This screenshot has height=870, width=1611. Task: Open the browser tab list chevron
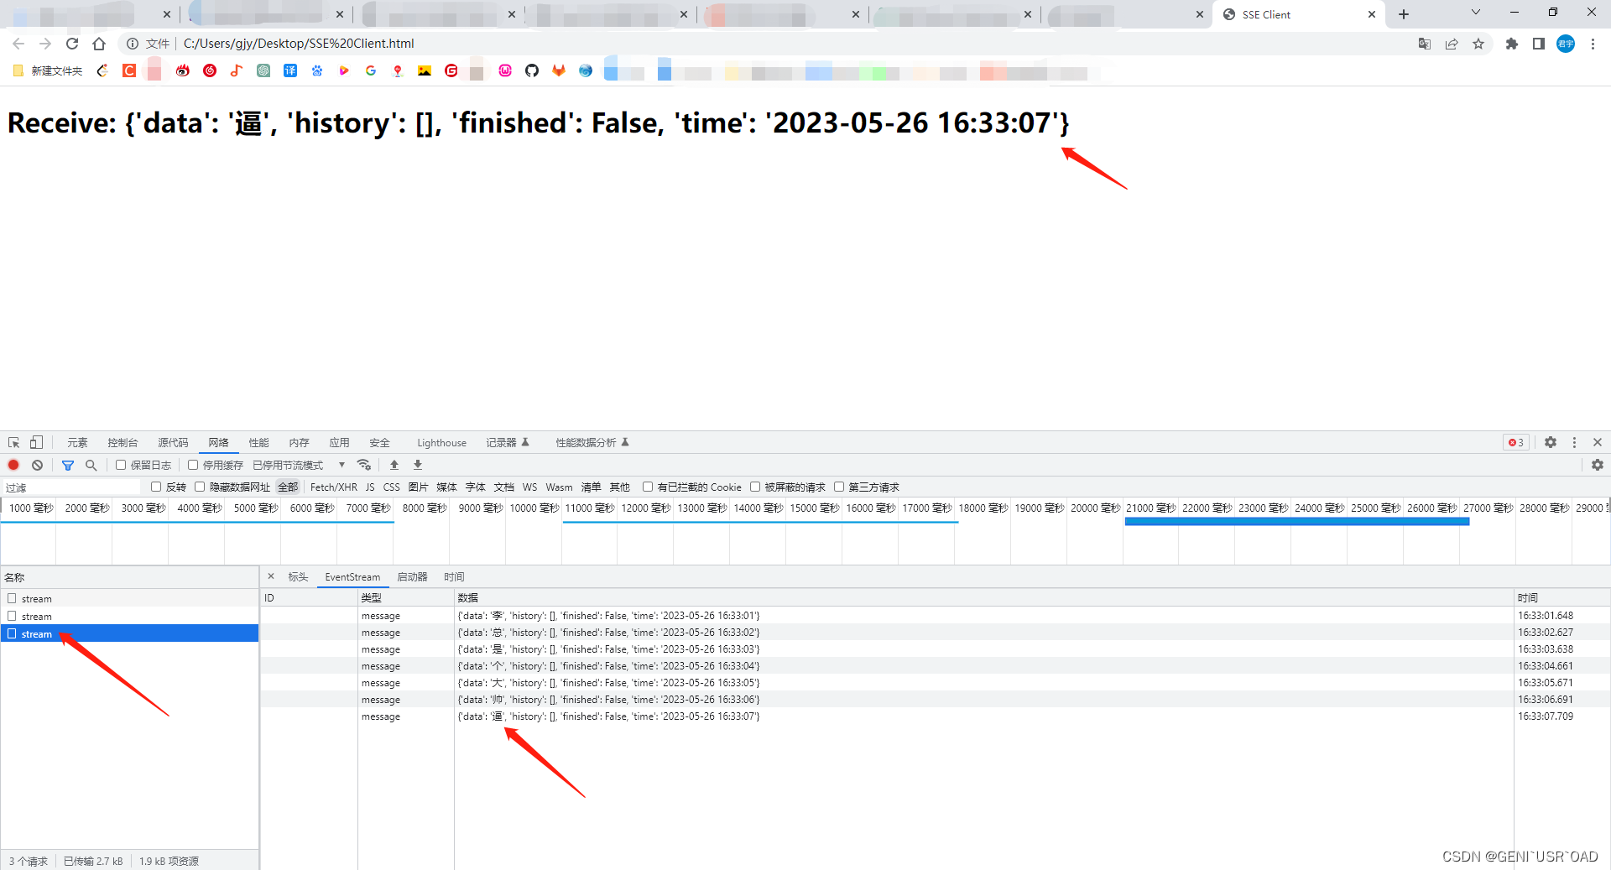1475,13
